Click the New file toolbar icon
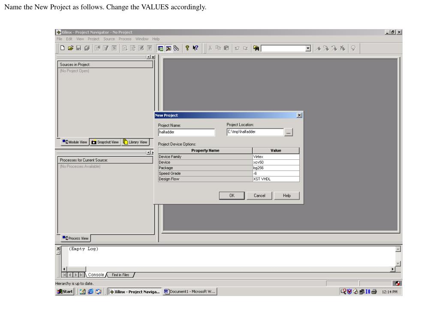 pos(63,48)
